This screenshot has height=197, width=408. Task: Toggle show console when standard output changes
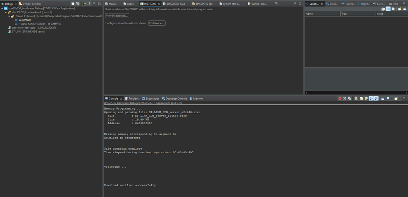click(x=371, y=98)
